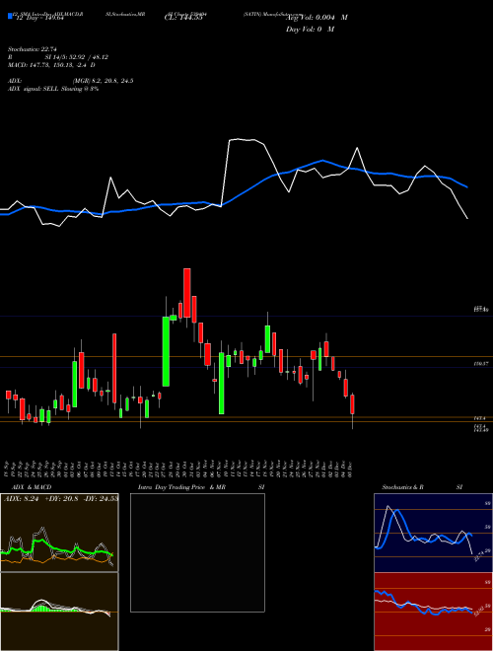
Task: Open the blue Stochastics chart panel
Action: click(x=433, y=533)
